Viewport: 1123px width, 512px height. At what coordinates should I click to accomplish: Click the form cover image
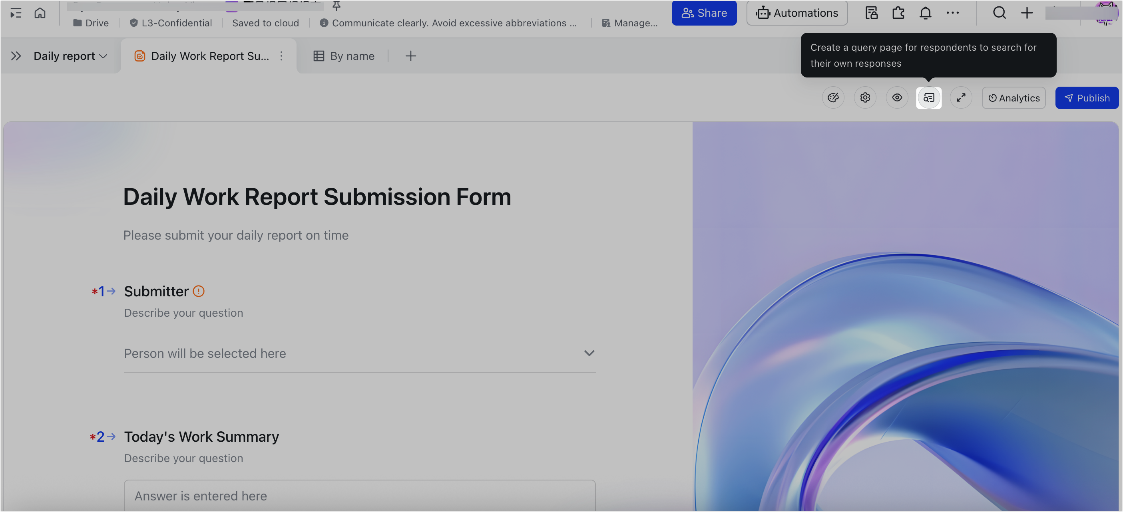point(905,316)
